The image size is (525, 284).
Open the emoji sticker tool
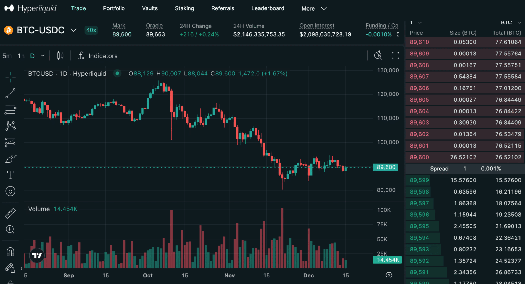pos(10,191)
